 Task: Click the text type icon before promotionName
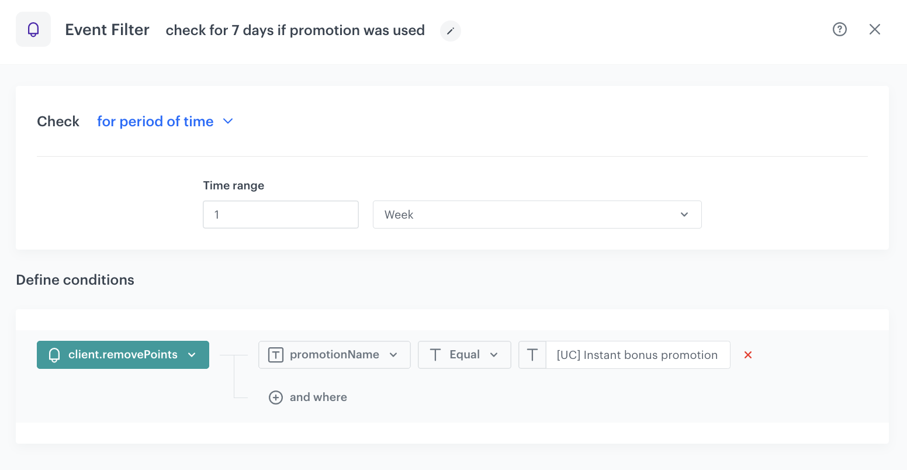[275, 354]
